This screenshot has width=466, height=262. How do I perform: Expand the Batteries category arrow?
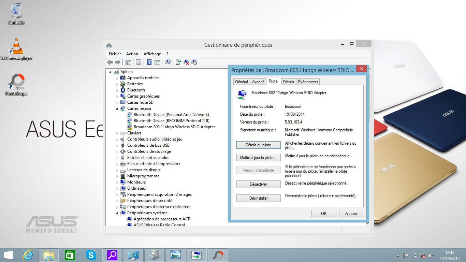(117, 84)
